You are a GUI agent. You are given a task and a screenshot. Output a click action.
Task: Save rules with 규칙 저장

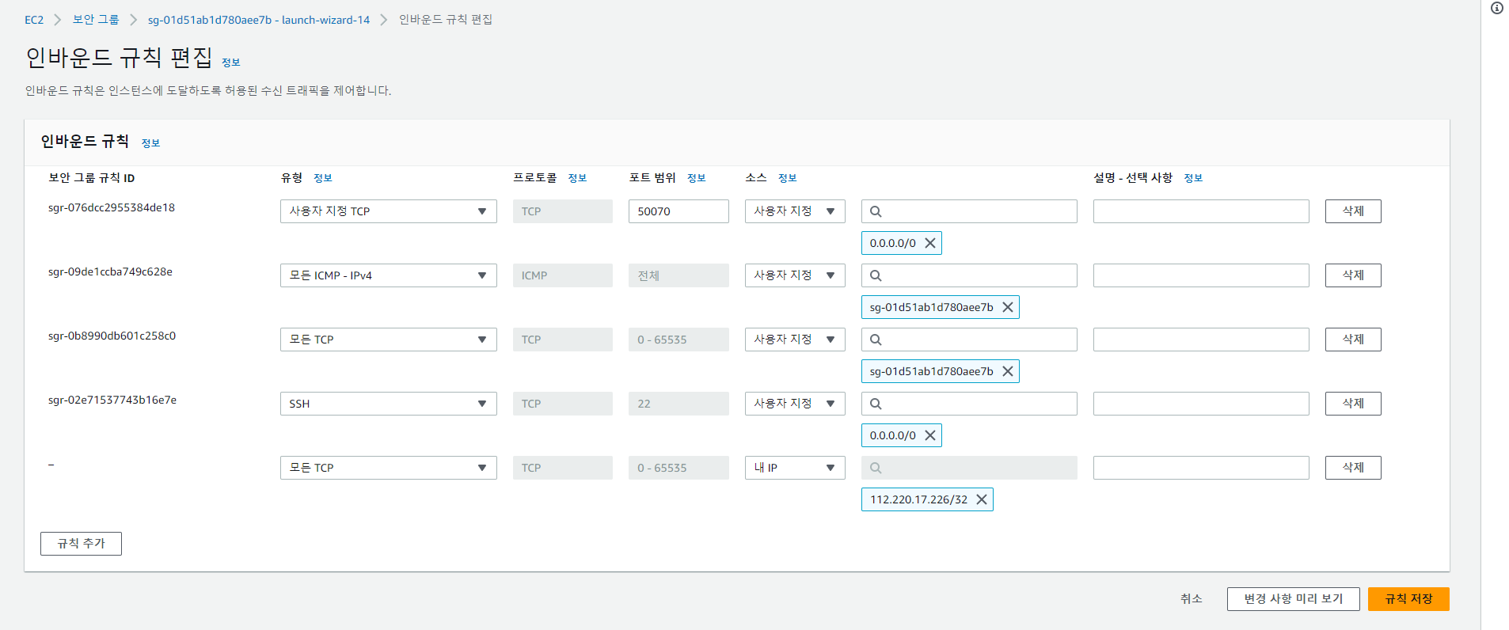1408,599
